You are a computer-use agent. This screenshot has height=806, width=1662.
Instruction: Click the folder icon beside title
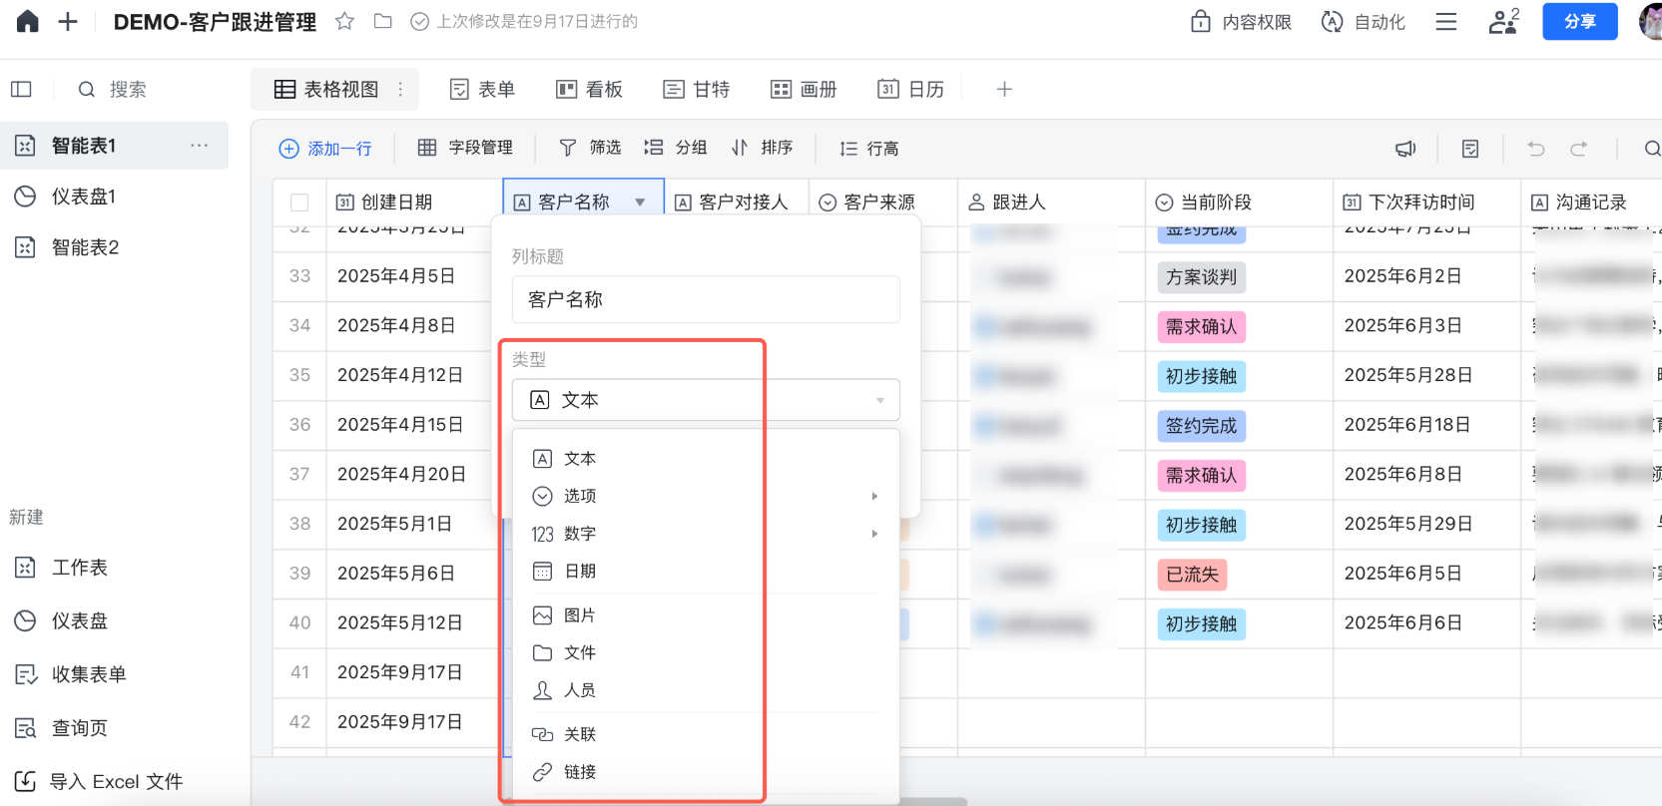click(382, 22)
